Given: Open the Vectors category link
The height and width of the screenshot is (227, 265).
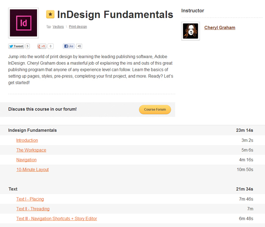Looking at the screenshot, I should (x=58, y=26).
